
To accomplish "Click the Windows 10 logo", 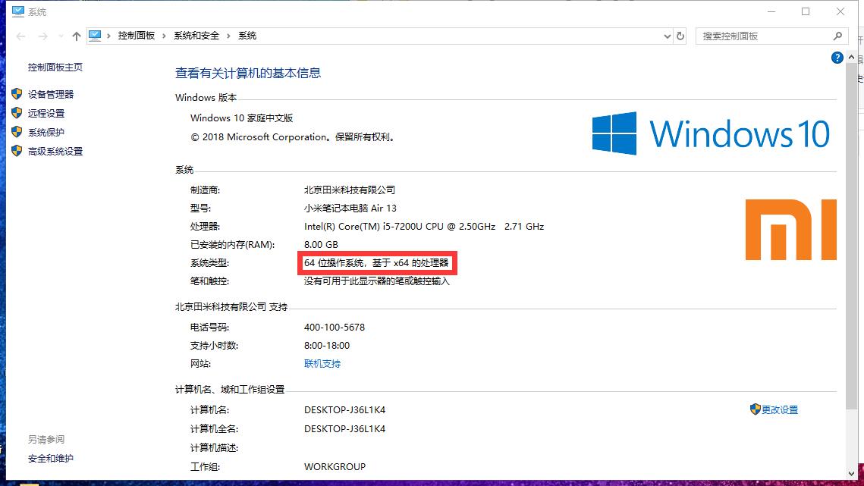I will coord(711,133).
